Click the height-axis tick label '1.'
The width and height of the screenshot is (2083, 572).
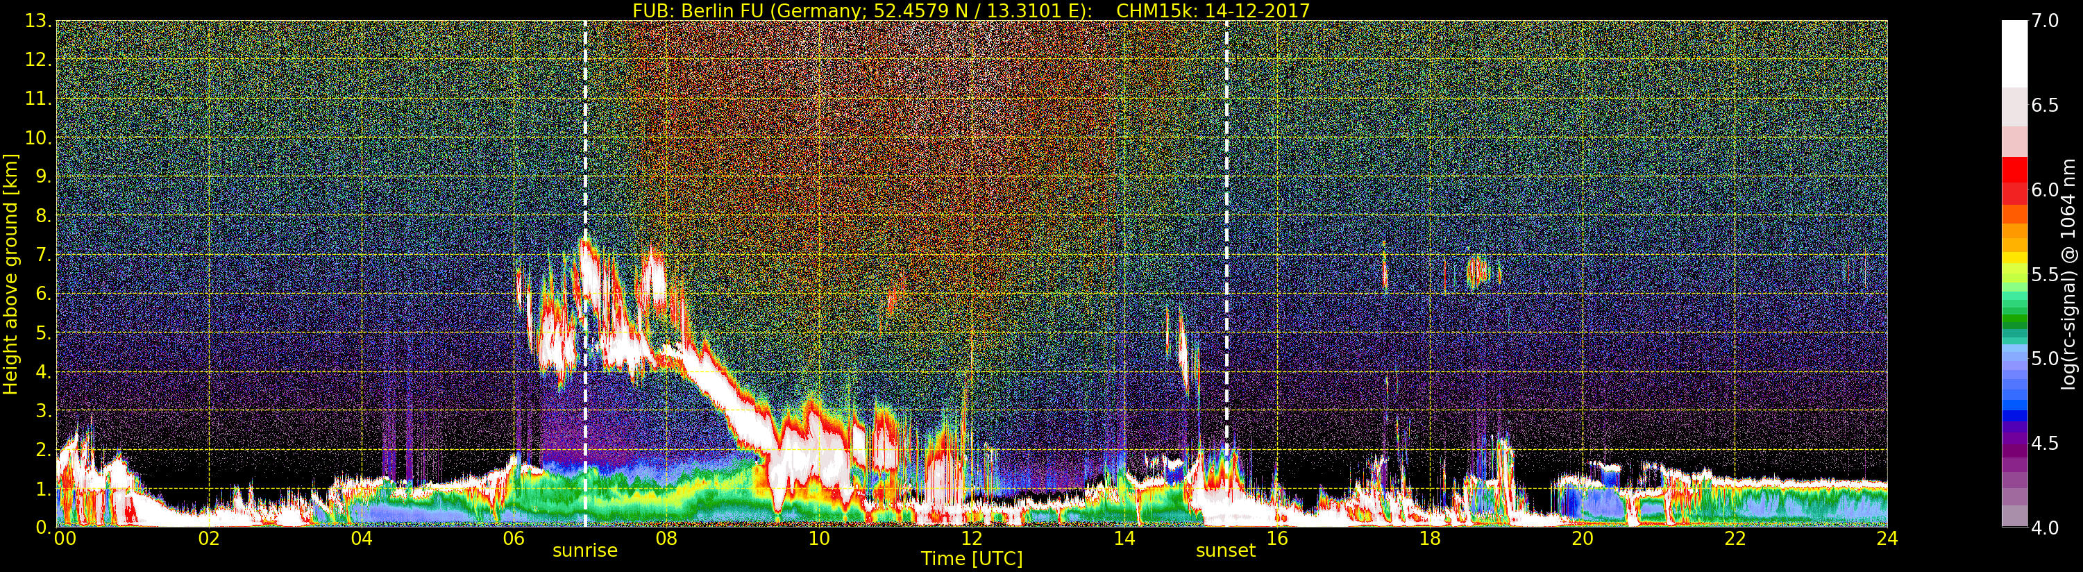[44, 489]
